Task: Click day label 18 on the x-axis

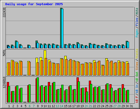Action: click(x=78, y=106)
